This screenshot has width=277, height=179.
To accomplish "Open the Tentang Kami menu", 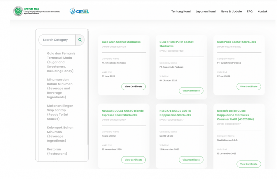I will point(181,11).
